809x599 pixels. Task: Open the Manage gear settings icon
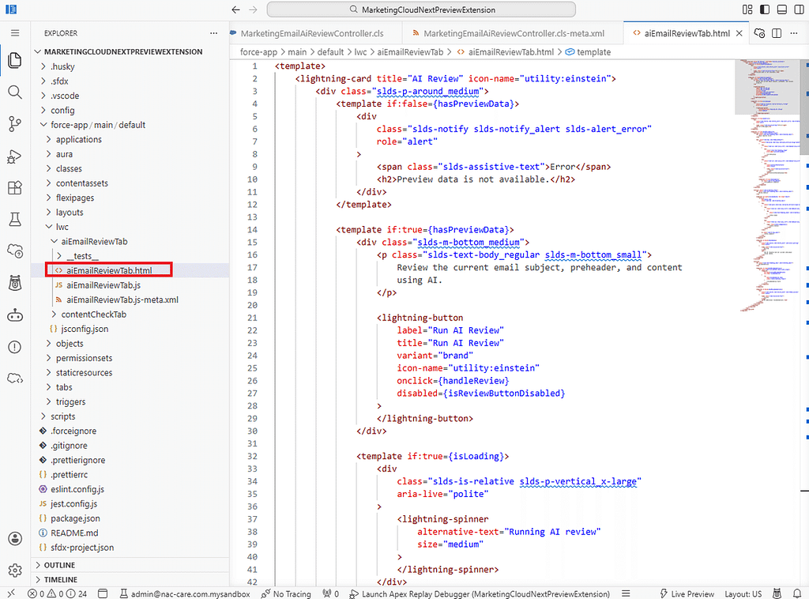click(15, 570)
